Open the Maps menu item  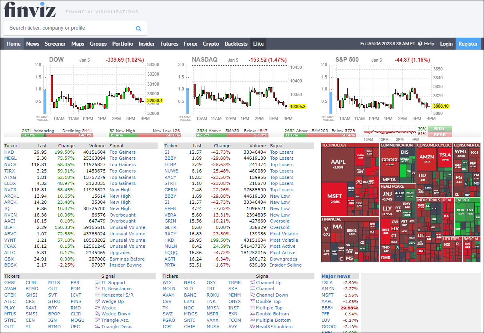coord(78,44)
